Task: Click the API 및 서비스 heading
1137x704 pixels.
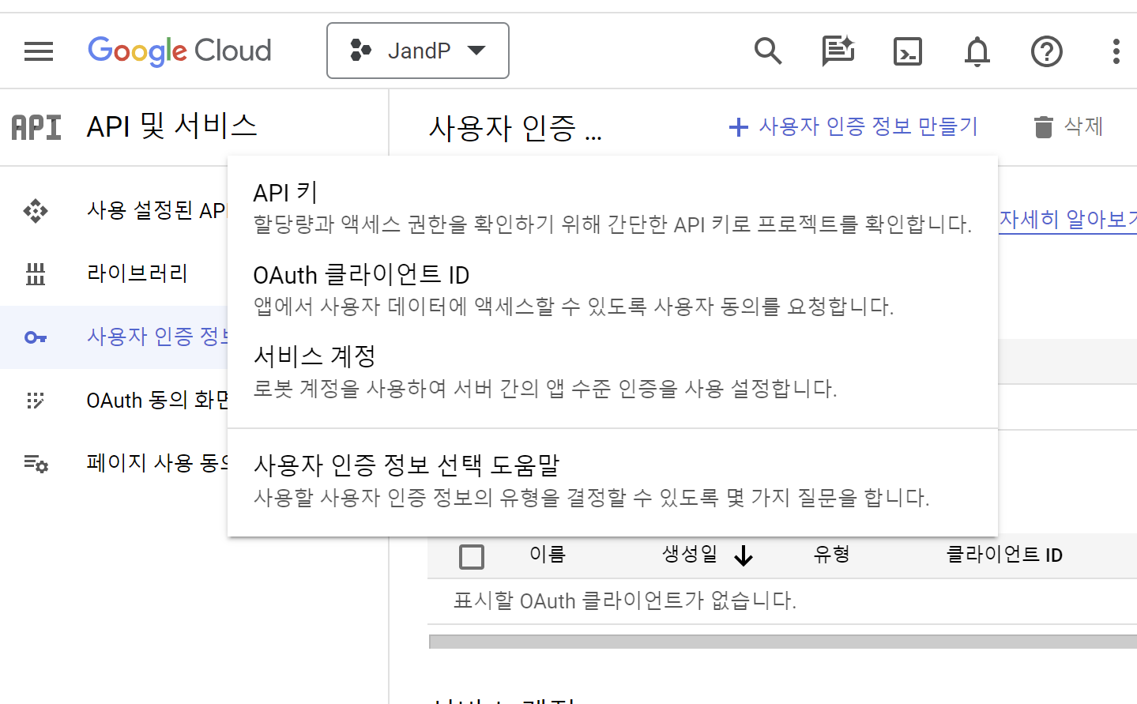Action: coord(172,126)
